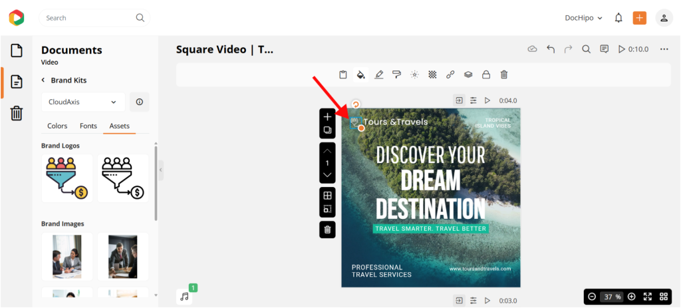The height and width of the screenshot is (308, 681).
Task: Switch to the Colors tab
Action: (x=57, y=126)
